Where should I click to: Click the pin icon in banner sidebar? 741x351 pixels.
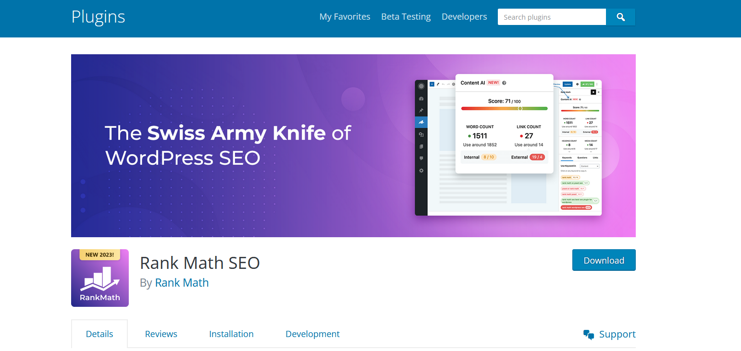click(x=421, y=110)
